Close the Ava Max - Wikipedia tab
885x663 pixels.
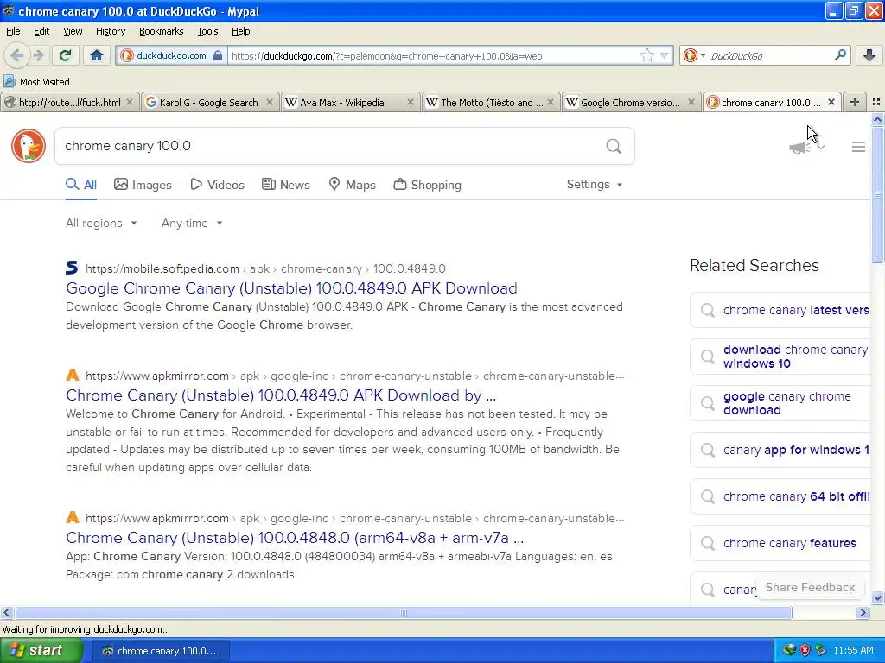coord(411,102)
